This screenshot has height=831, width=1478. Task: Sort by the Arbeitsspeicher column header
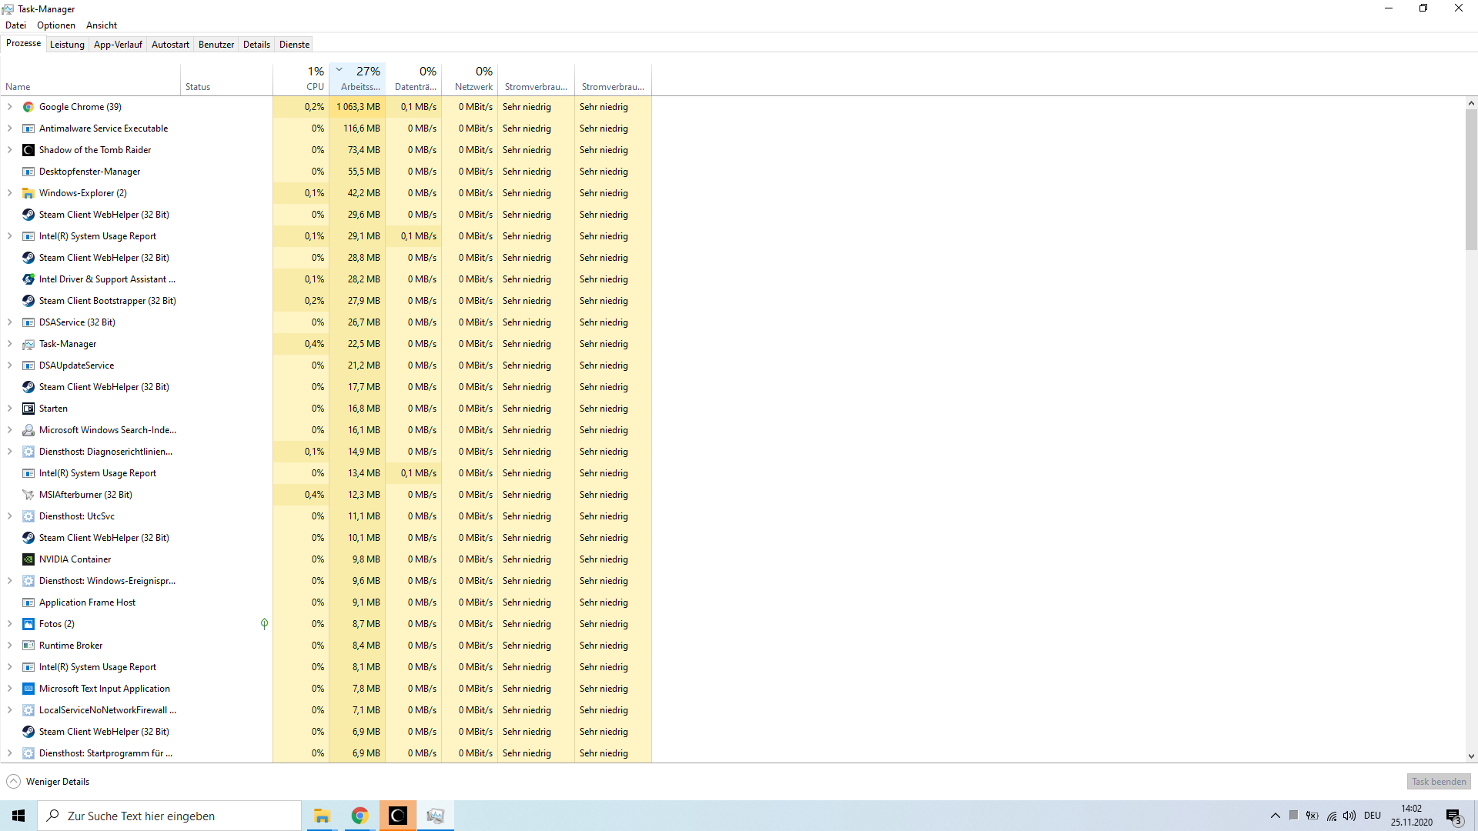click(x=359, y=78)
